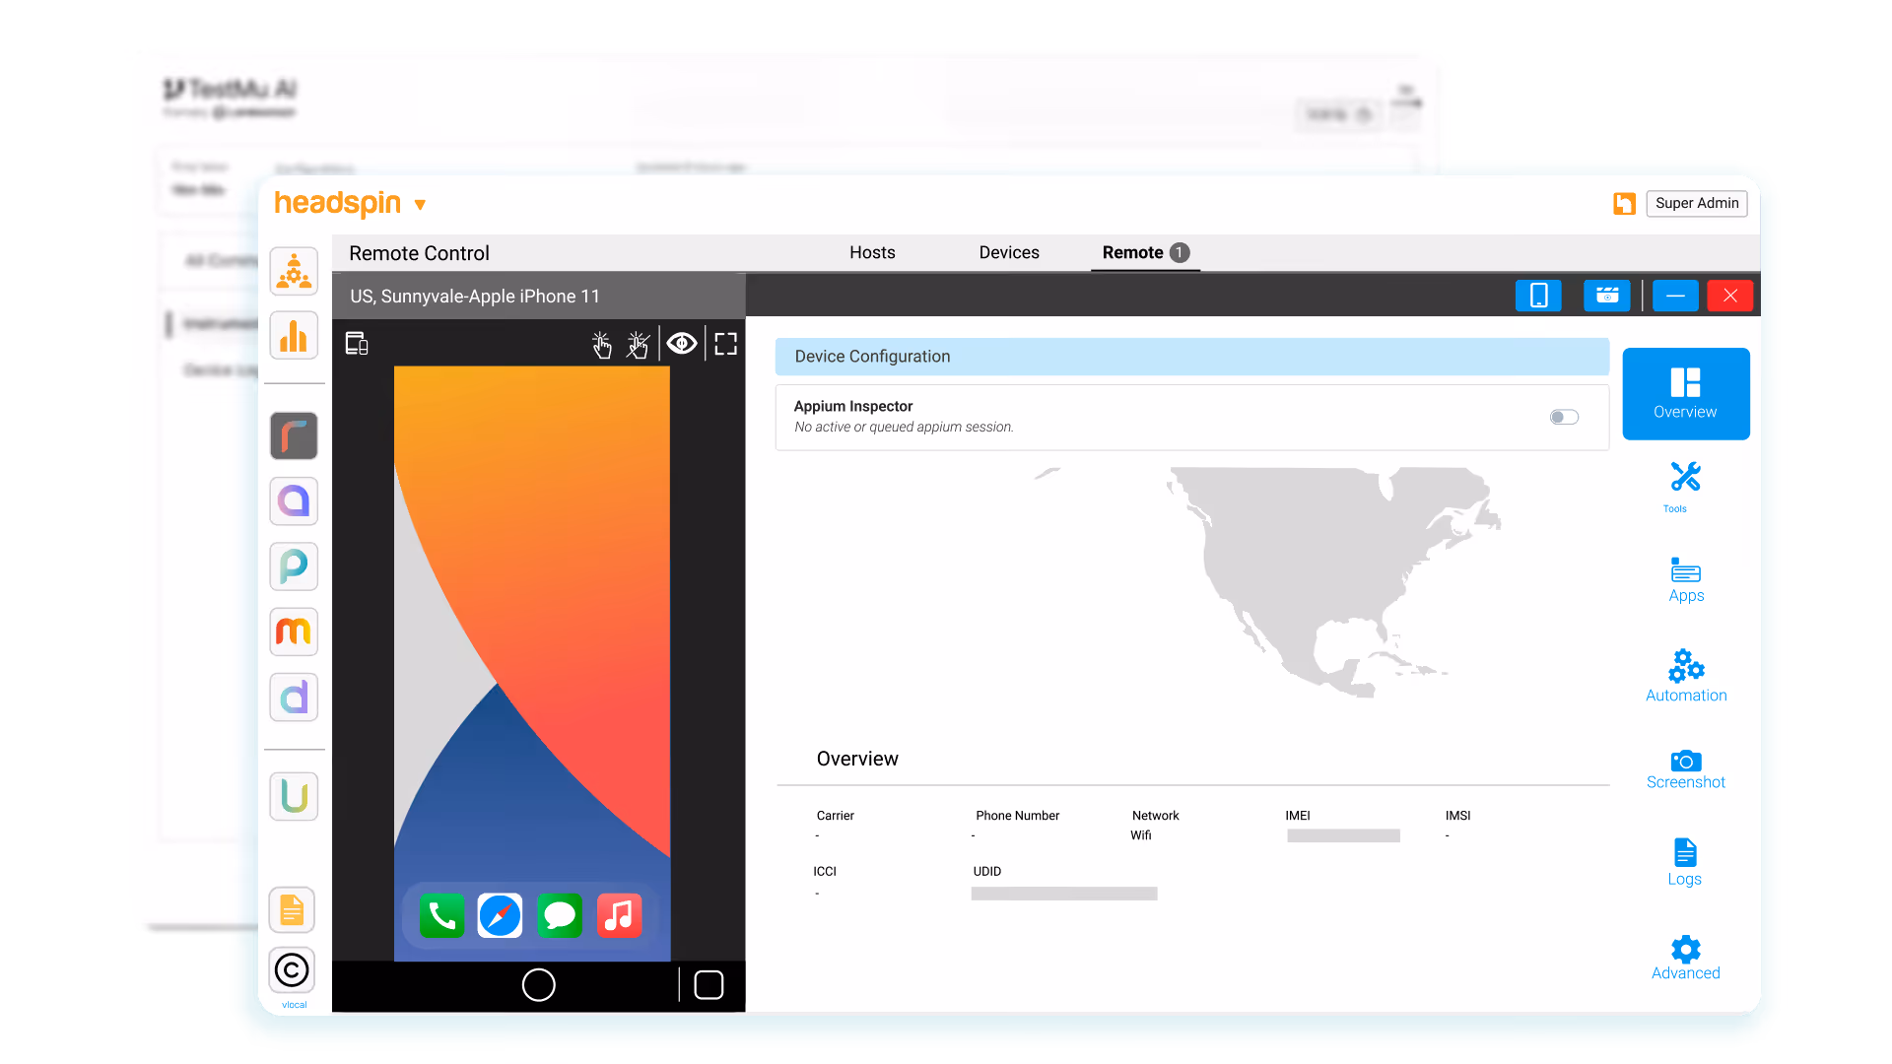The image size is (1892, 1064).
Task: Click the crossed-out touch gesture icon
Action: coord(638,344)
